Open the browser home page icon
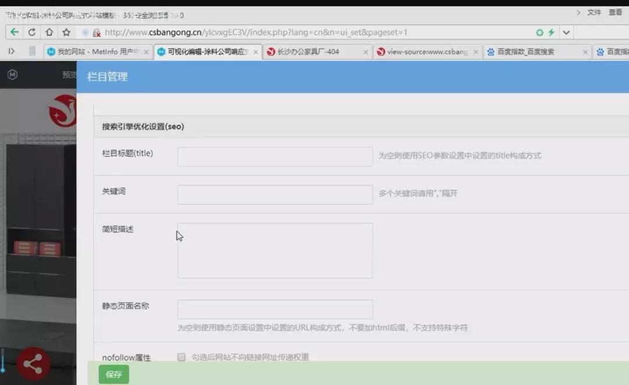The width and height of the screenshot is (629, 385). pyautogui.click(x=48, y=32)
